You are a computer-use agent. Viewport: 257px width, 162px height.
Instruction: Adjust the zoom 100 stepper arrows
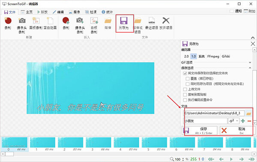[x=183, y=159]
